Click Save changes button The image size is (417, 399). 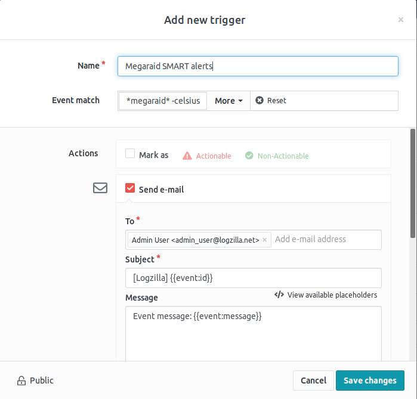(x=370, y=381)
